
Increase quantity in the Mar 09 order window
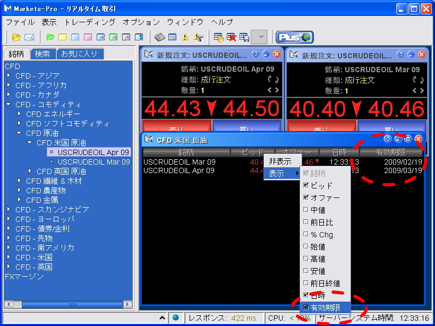point(422,90)
